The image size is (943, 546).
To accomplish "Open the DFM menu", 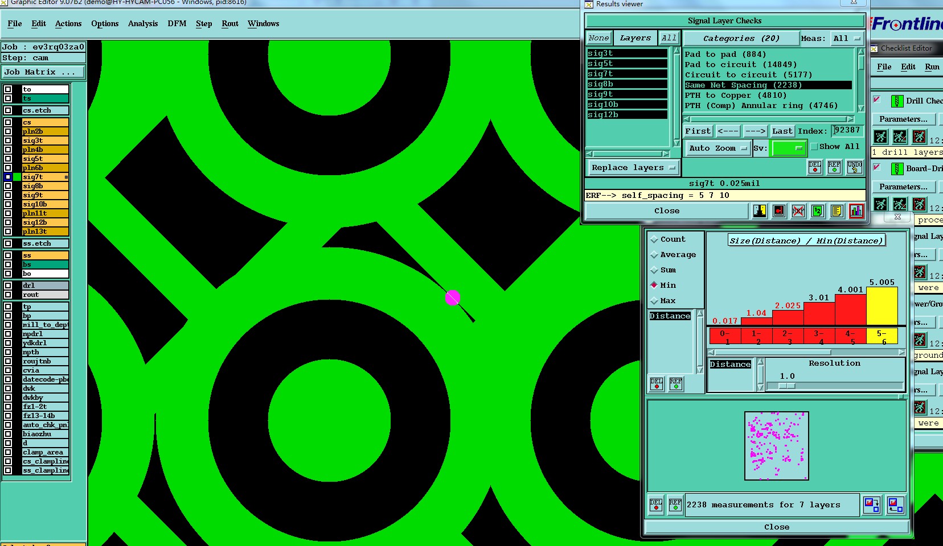I will click(177, 24).
